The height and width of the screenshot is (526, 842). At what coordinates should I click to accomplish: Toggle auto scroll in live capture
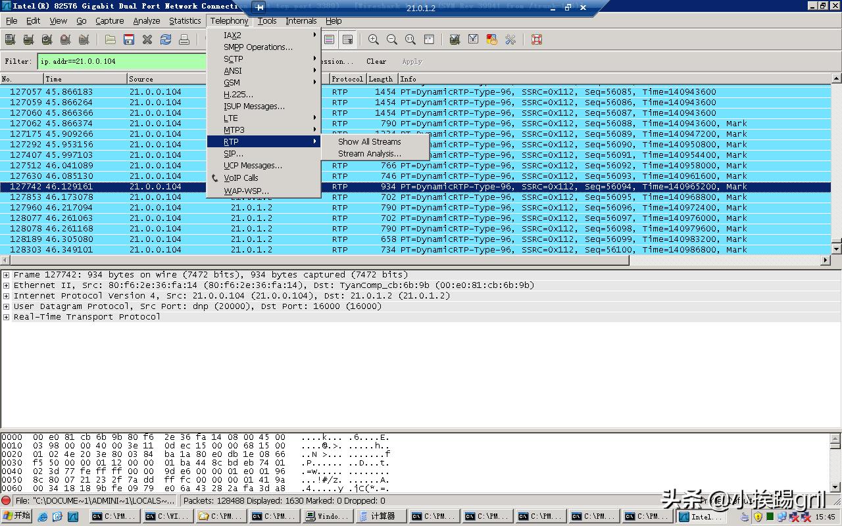pos(348,40)
